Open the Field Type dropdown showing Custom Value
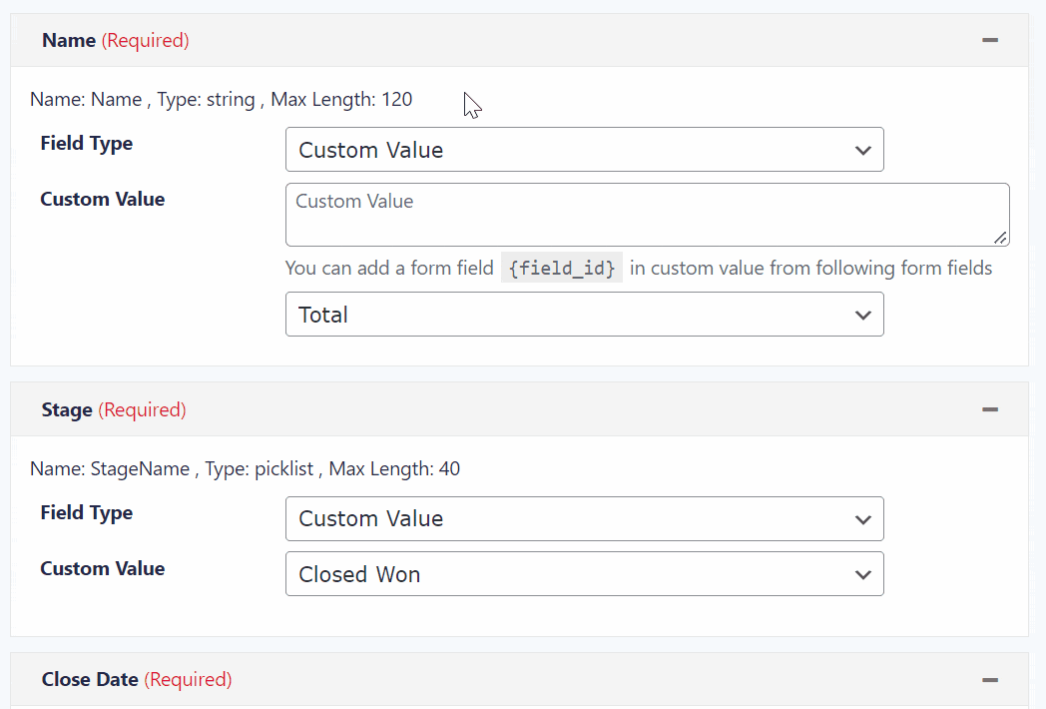 584,150
